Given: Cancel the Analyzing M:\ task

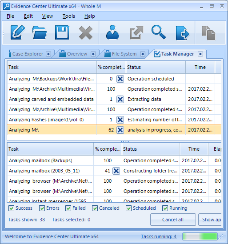Looking at the screenshot, I should [x=120, y=130].
